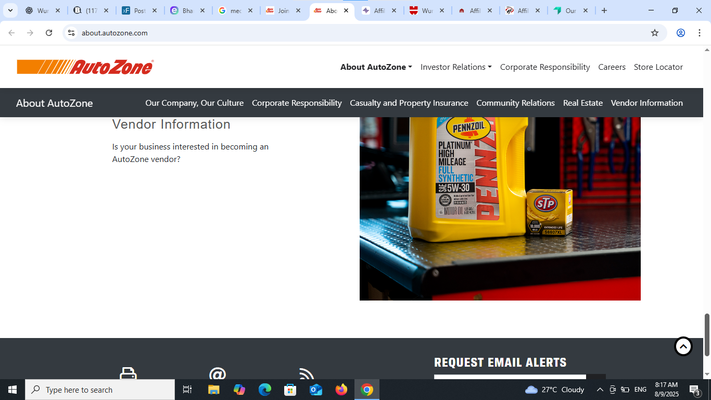
Task: Launch Copilot from the taskbar
Action: coord(239,390)
